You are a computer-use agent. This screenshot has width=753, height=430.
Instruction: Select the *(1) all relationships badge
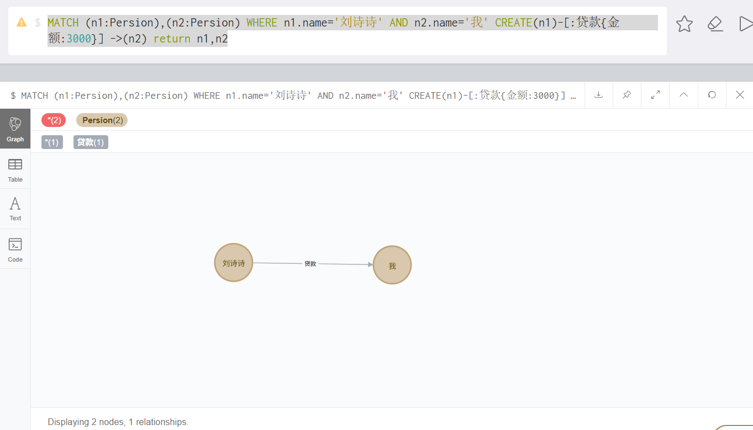click(52, 142)
